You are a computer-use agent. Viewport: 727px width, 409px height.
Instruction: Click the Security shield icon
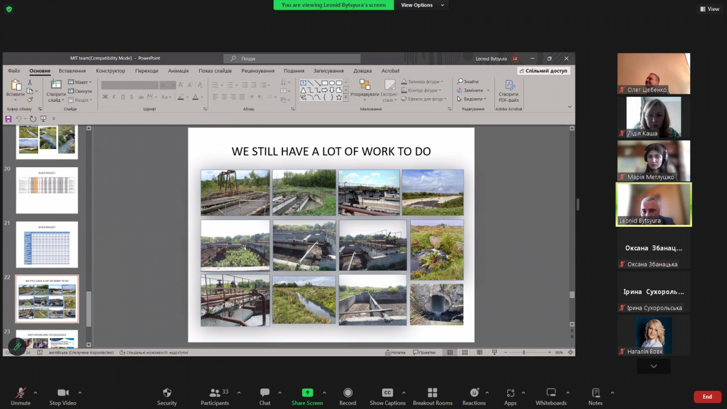tap(167, 393)
